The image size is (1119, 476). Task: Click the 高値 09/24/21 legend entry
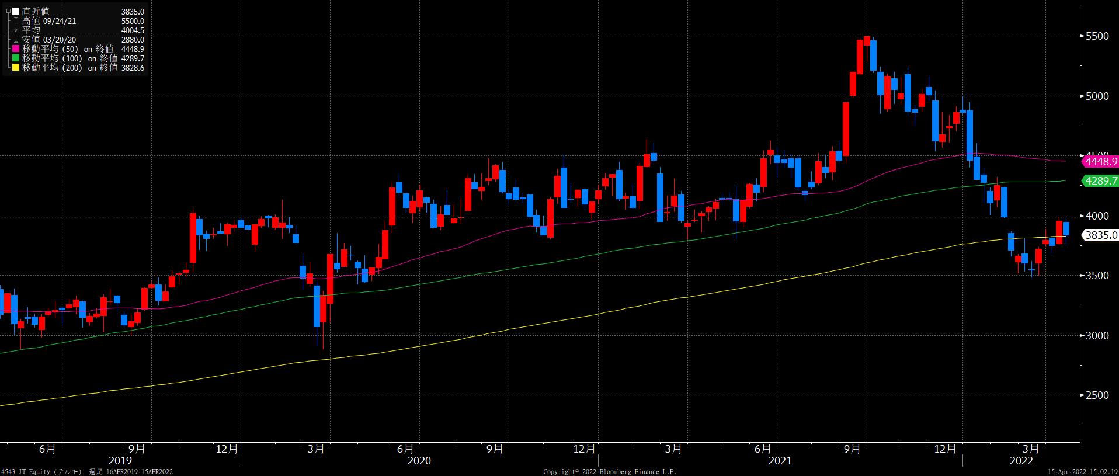click(49, 21)
